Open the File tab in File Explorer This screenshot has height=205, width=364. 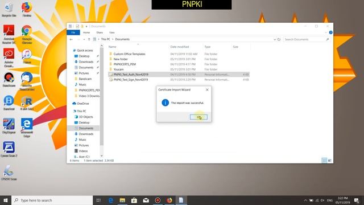(73, 32)
